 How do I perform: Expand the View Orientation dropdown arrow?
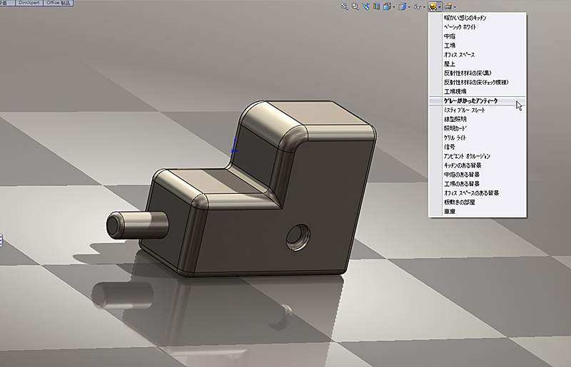coord(393,7)
